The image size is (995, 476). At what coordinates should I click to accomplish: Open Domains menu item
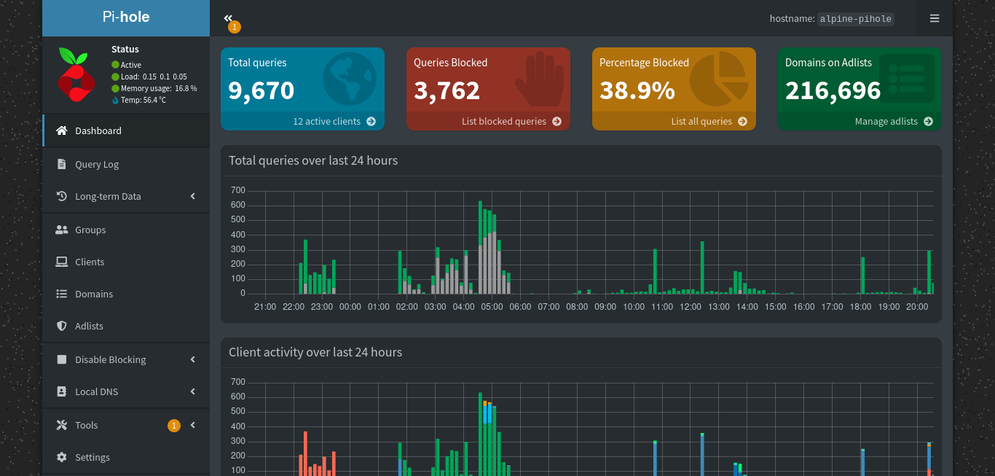[x=126, y=294]
